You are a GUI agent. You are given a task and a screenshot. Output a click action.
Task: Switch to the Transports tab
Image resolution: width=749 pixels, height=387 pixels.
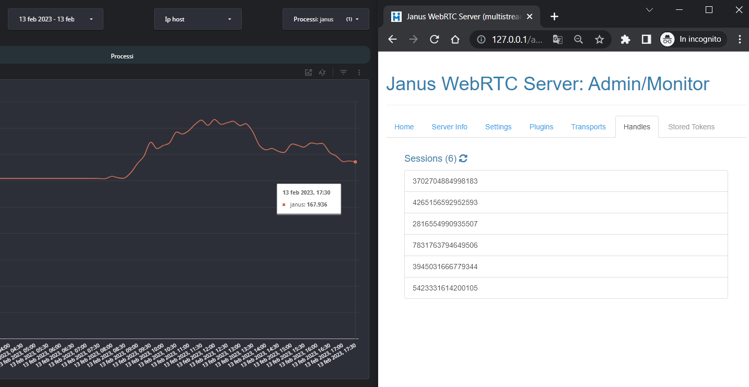point(588,127)
